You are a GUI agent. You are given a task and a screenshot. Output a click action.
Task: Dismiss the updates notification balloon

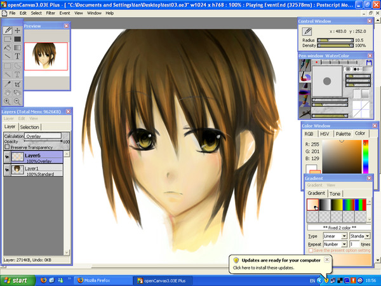[327, 259]
